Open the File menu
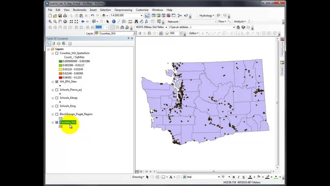330x186 pixels. pos(50,10)
